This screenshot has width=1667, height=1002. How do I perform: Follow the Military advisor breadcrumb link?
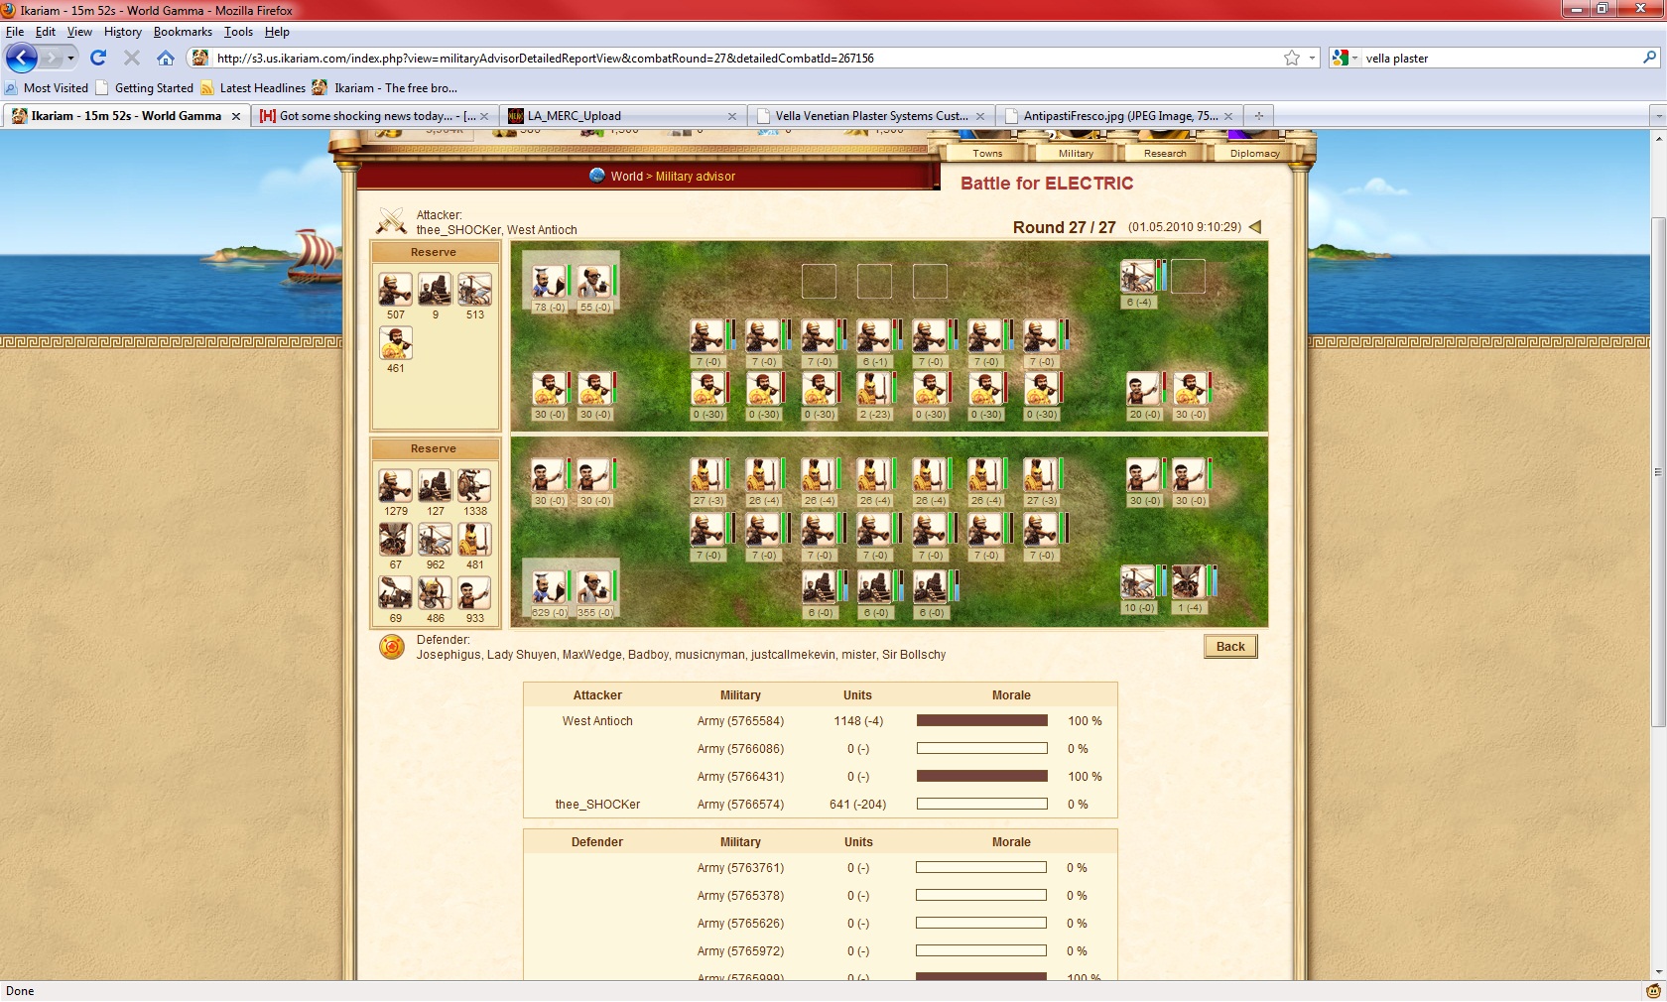coord(696,177)
